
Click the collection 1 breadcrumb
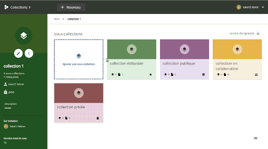click(74, 19)
